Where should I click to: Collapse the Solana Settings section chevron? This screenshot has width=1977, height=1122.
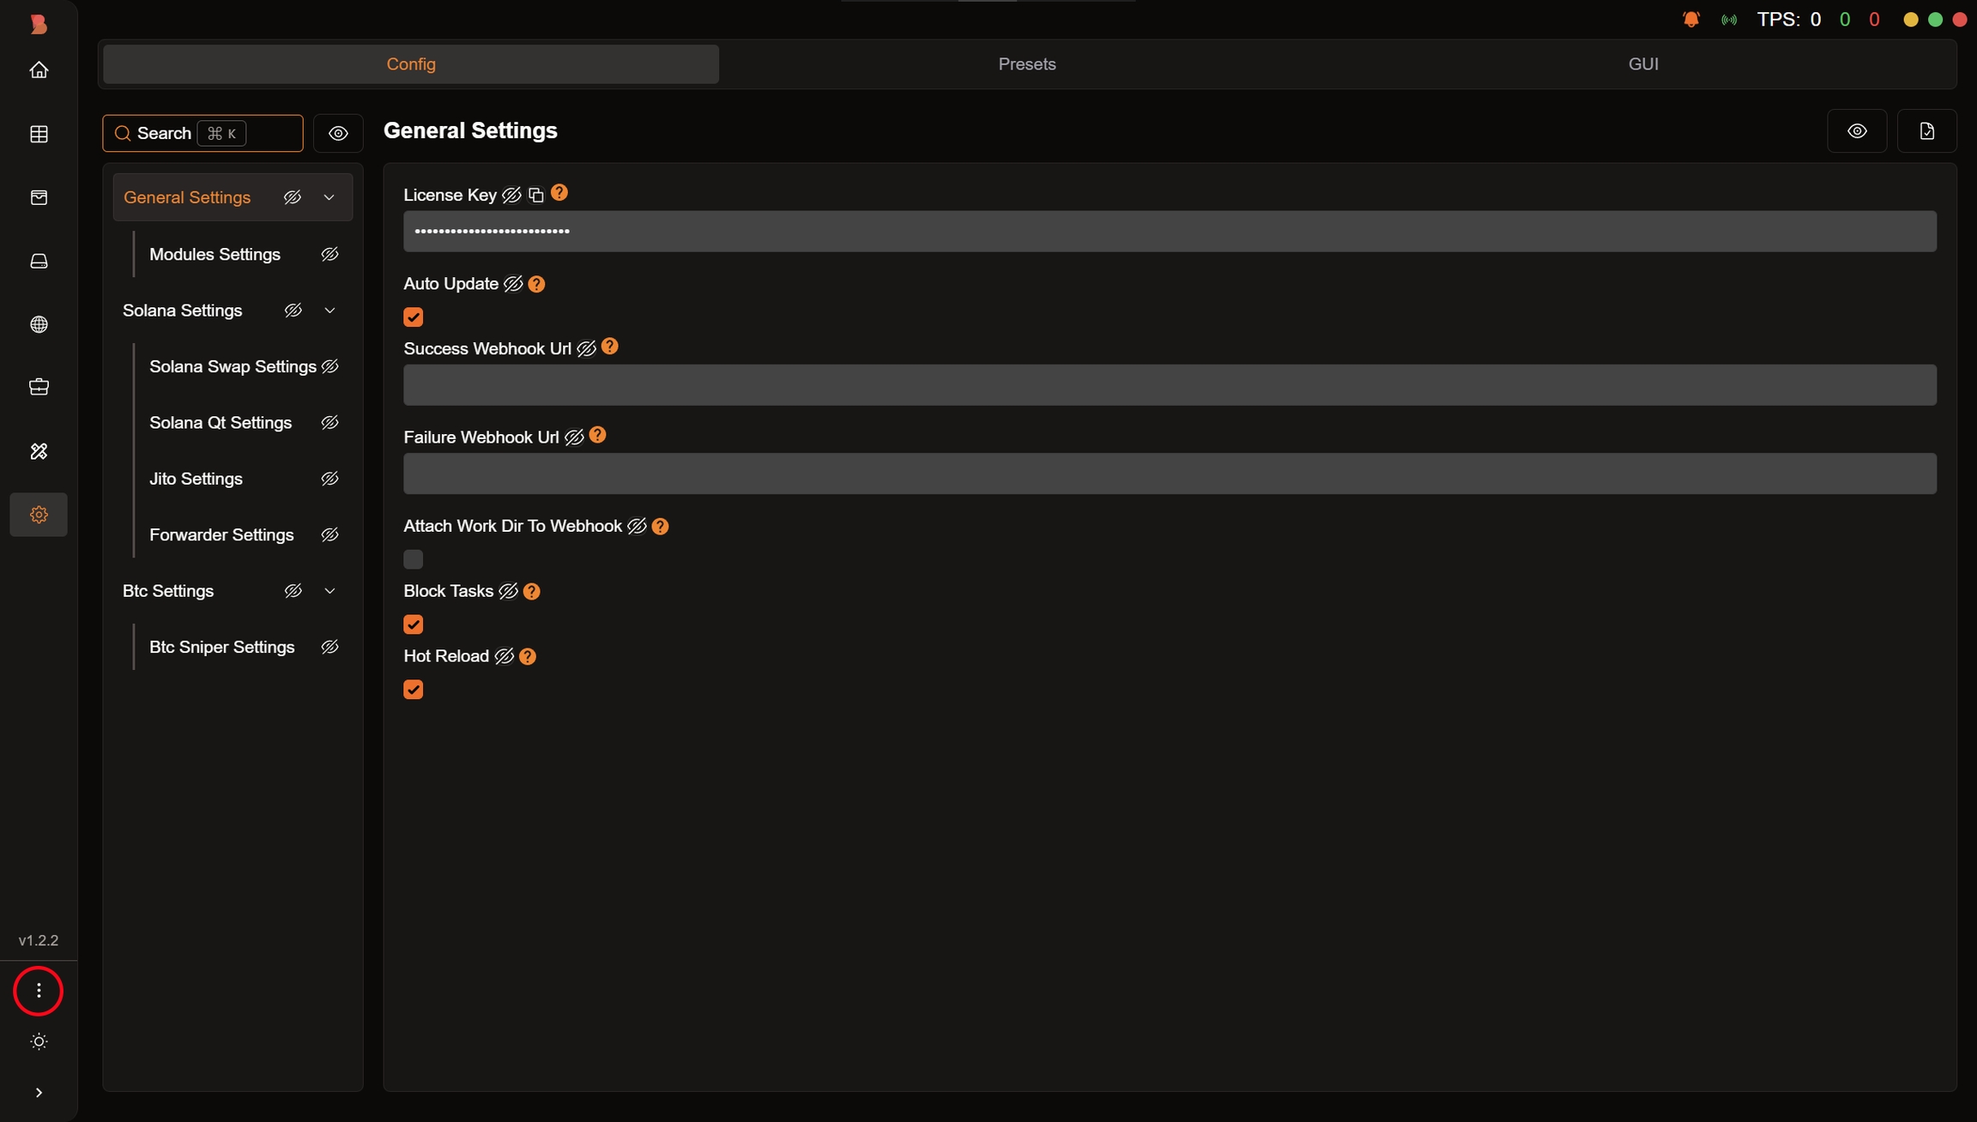(x=329, y=311)
